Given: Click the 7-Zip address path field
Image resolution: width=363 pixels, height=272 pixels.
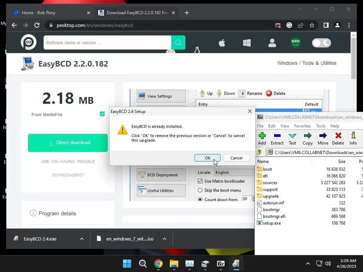Looking at the screenshot, I should [314, 152].
